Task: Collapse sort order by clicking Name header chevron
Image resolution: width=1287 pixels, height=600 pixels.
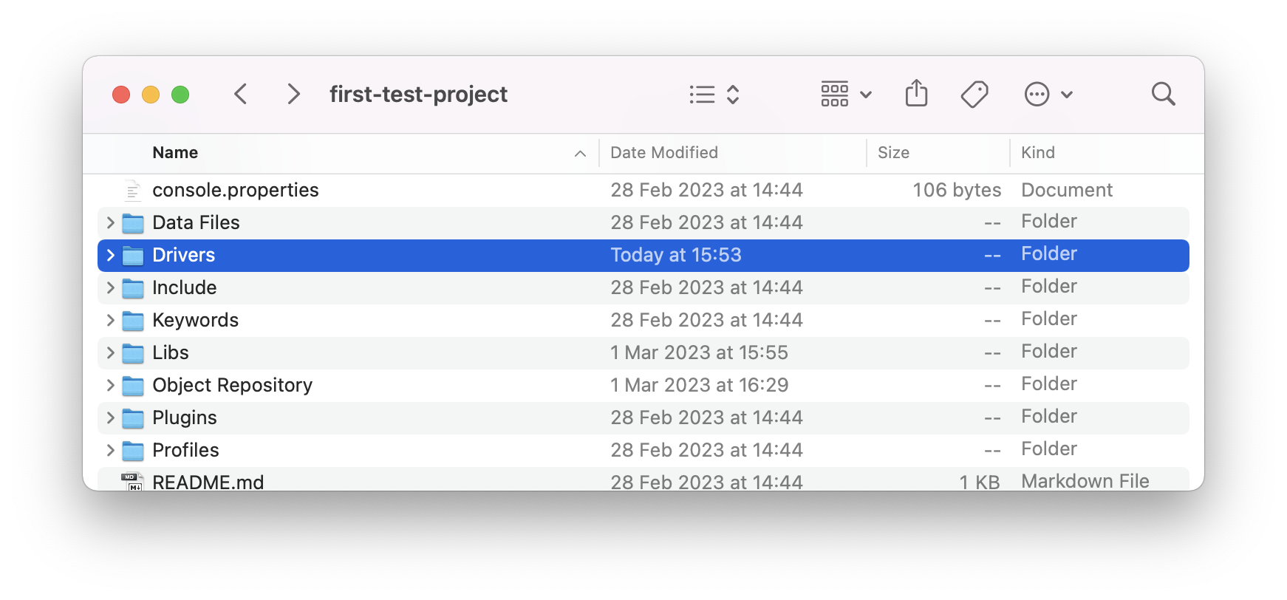Action: tap(579, 153)
